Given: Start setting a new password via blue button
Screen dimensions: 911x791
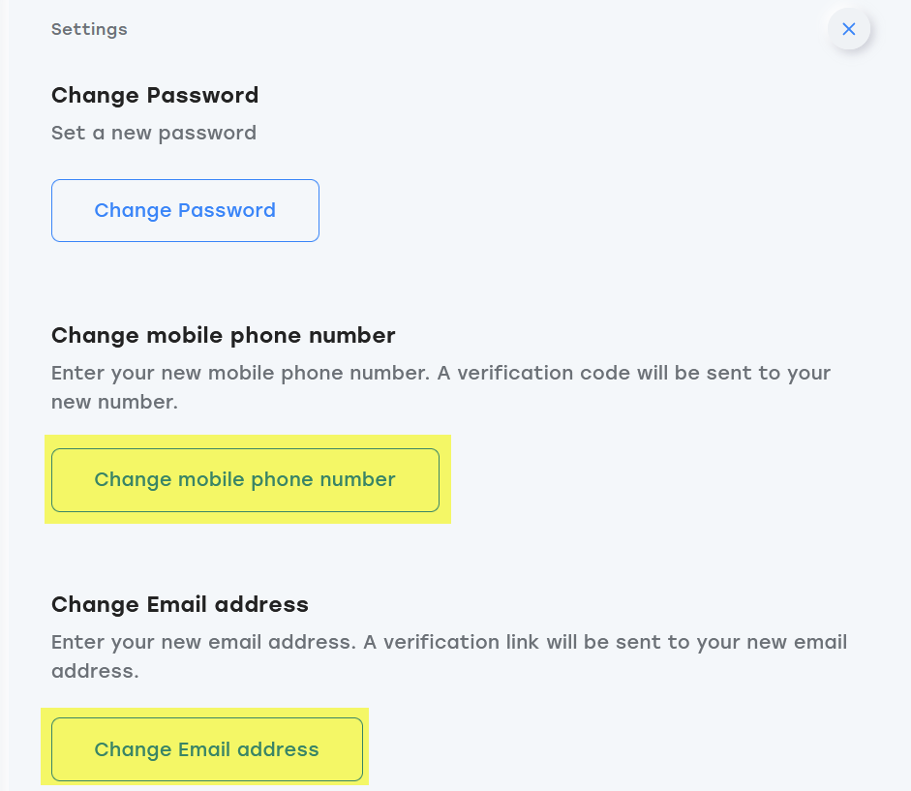Looking at the screenshot, I should (185, 210).
